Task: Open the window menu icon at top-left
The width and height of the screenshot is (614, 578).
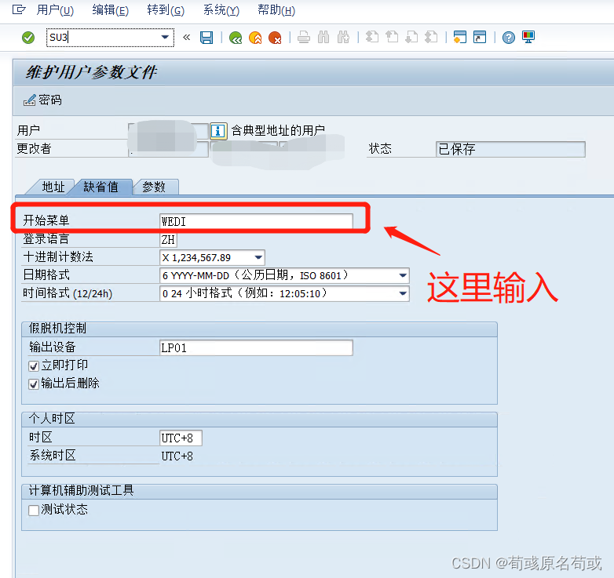Action: (19, 9)
